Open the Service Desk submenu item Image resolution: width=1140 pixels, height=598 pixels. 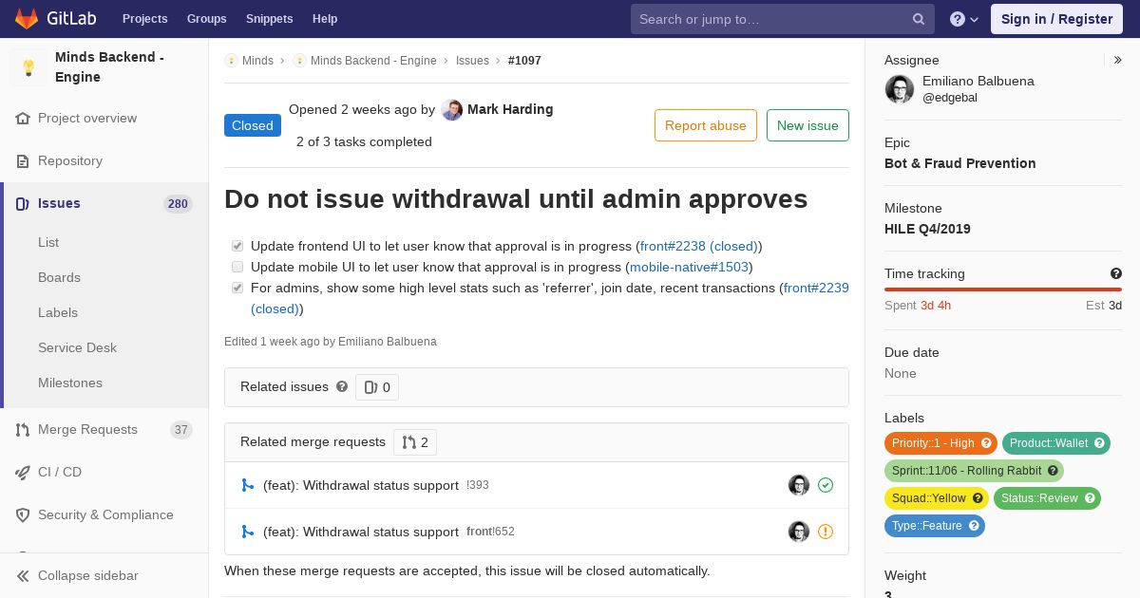[77, 348]
